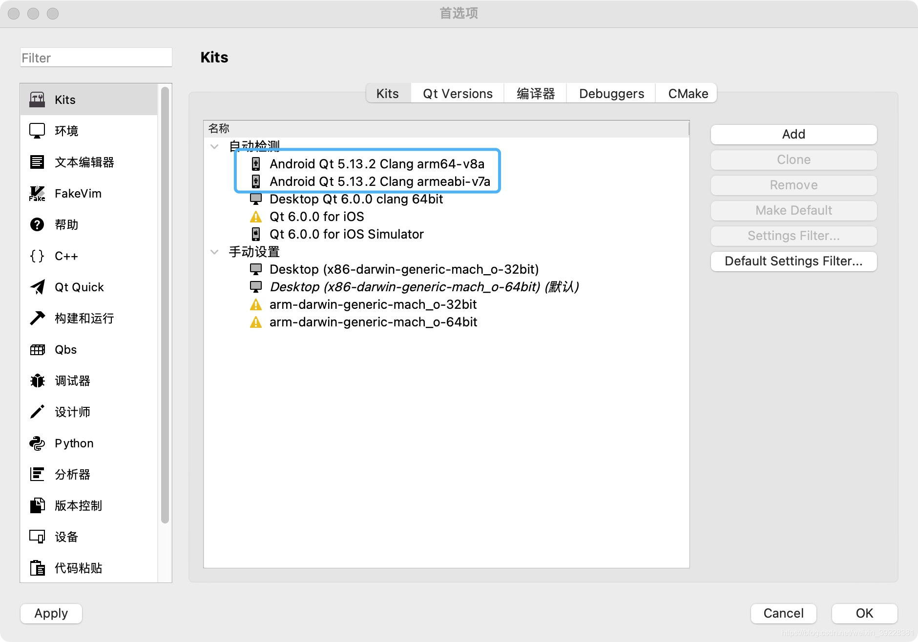The height and width of the screenshot is (642, 918).
Task: Click the monitor icon of the 32bit Desktop kit
Action: click(255, 269)
